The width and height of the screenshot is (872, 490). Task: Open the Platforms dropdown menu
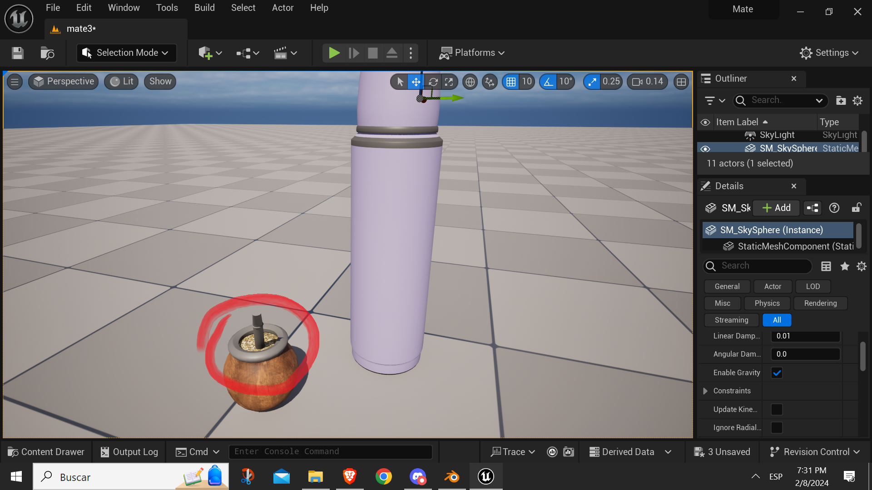472,53
